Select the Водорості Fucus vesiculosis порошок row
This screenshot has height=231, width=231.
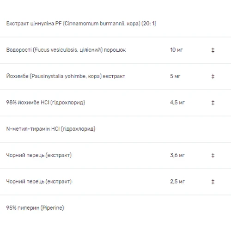click(x=115, y=50)
